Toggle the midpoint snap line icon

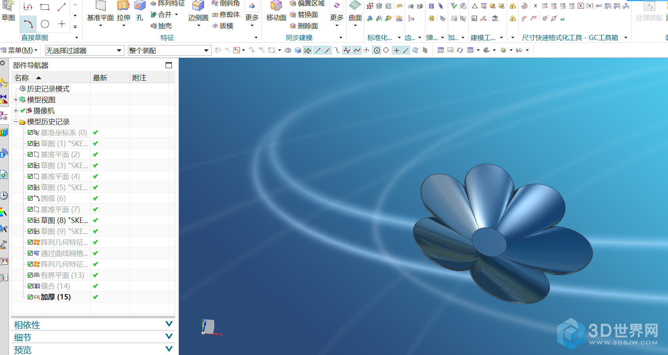pyautogui.click(x=327, y=50)
